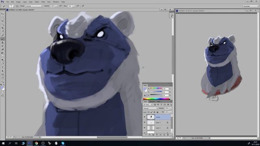Select the Pen tool
The image size is (260, 146).
(x=2, y=64)
